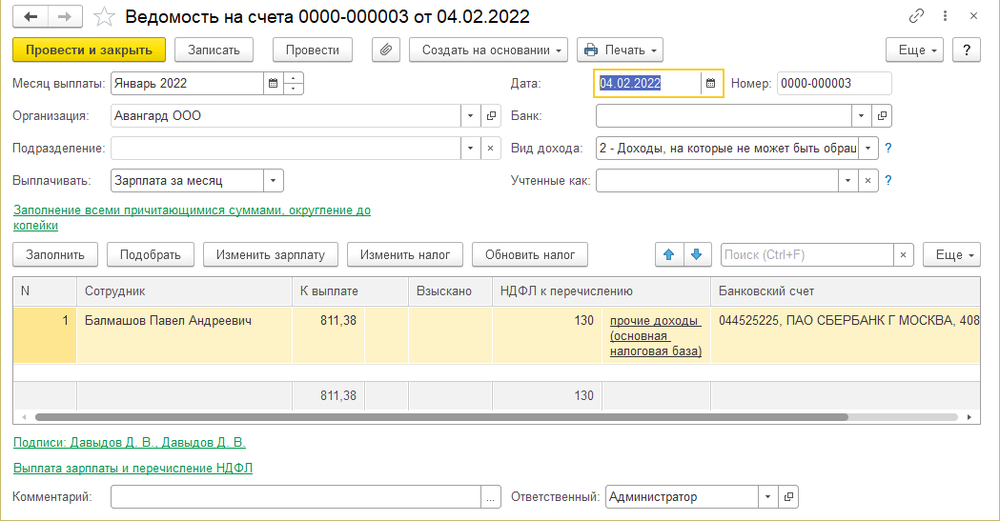Open Ответственный record with the open icon
The image size is (1000, 521).
(x=788, y=497)
